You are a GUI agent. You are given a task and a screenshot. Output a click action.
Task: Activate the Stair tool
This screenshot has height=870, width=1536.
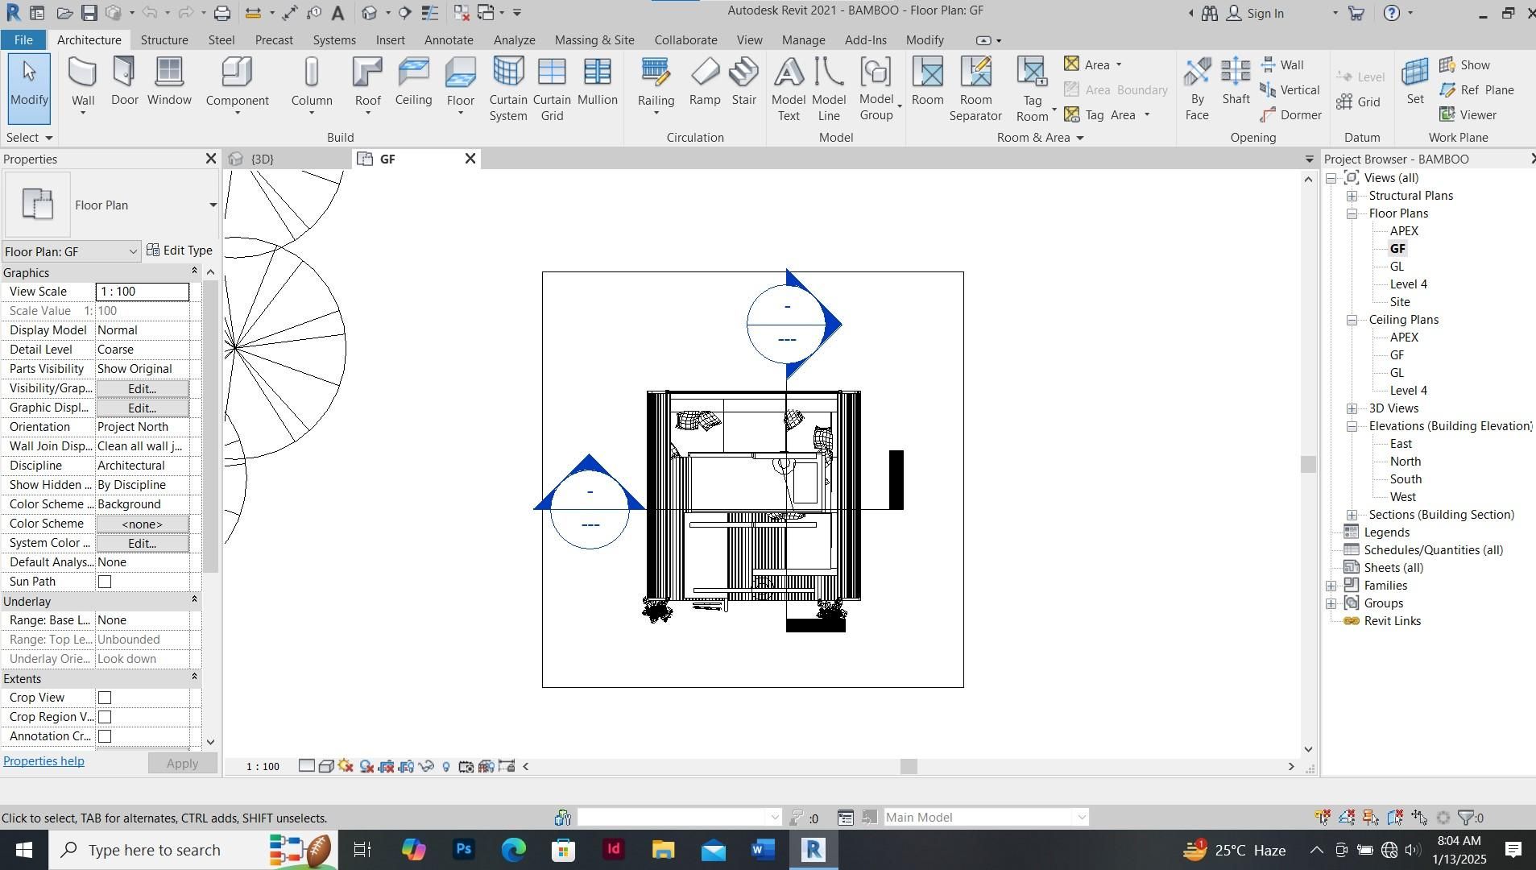point(743,83)
